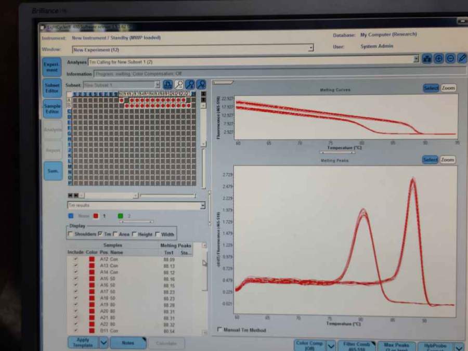Screen dimensions: 468x351
Task: Click Zoom button for Melting Curves chart
Action: pos(448,88)
